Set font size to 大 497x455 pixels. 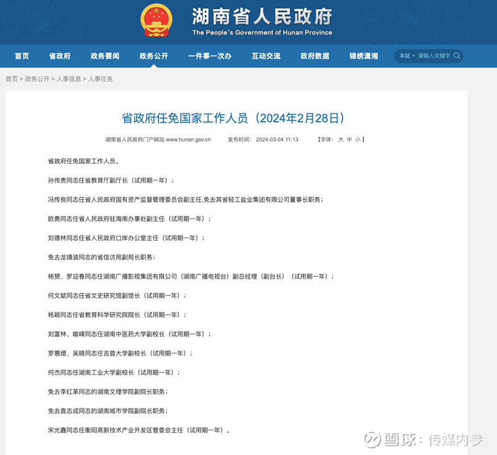click(x=340, y=140)
